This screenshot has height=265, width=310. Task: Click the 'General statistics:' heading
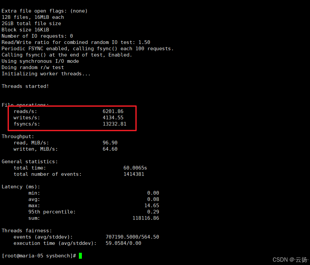30,162
